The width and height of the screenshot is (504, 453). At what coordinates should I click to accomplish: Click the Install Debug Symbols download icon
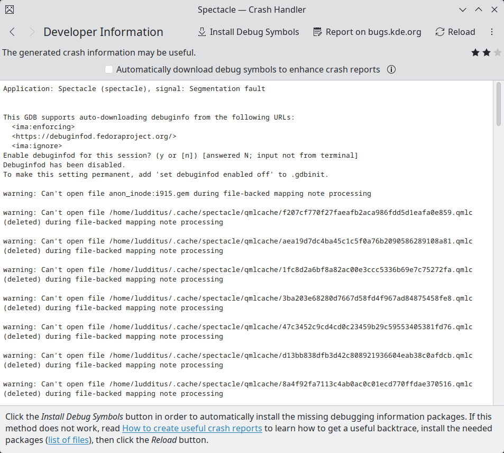202,32
